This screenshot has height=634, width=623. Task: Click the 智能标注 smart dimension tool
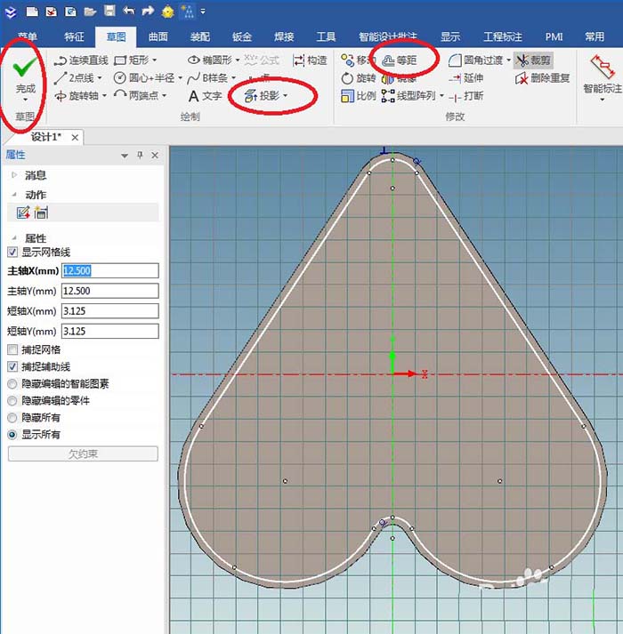602,76
